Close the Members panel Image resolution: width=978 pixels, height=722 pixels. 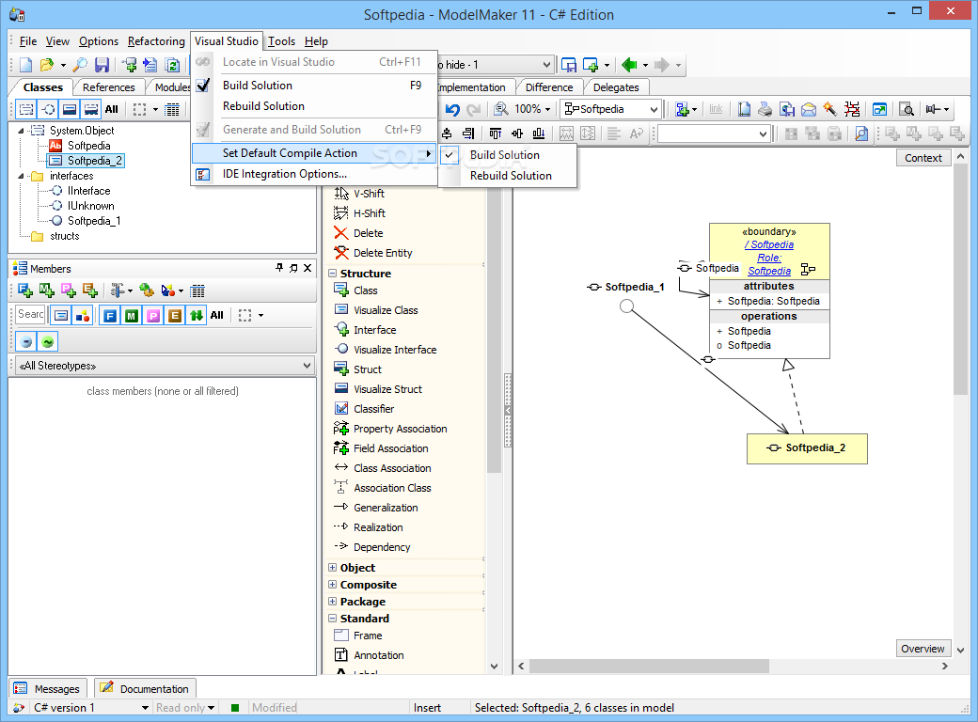coord(308,268)
